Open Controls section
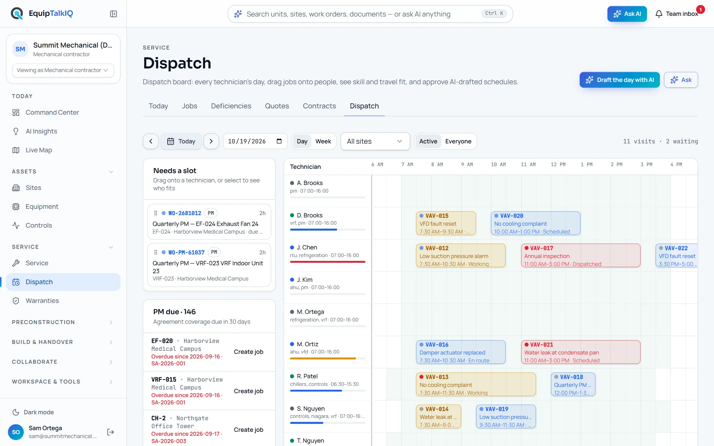 [63, 225]
